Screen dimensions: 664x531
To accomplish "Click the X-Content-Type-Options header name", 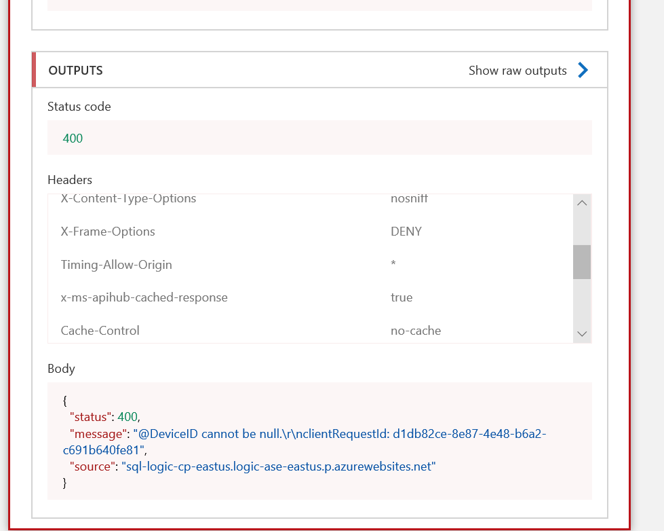I will point(128,200).
